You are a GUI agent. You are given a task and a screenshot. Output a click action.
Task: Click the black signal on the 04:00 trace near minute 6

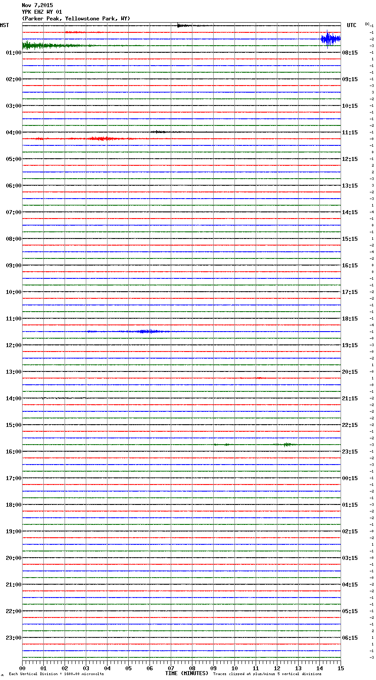pos(161,132)
